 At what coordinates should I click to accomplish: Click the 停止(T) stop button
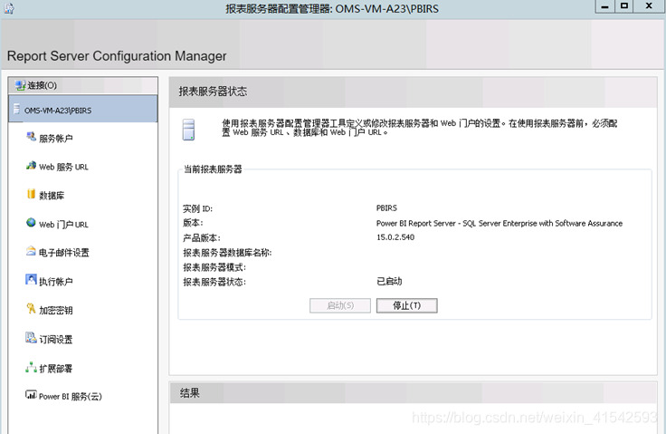(x=406, y=305)
